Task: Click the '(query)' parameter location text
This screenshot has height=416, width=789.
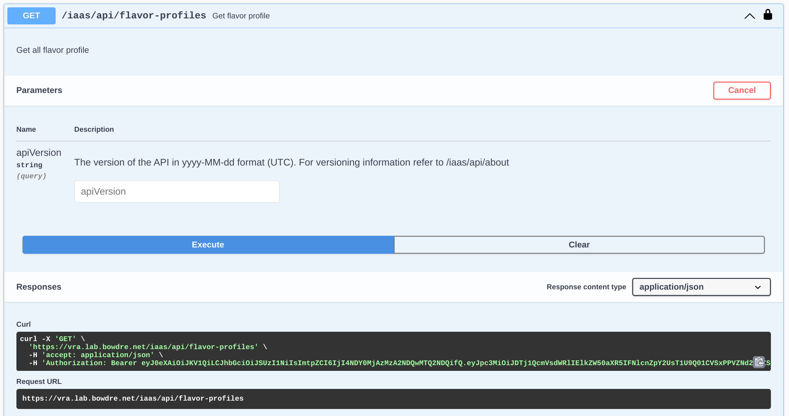Action: click(x=31, y=176)
